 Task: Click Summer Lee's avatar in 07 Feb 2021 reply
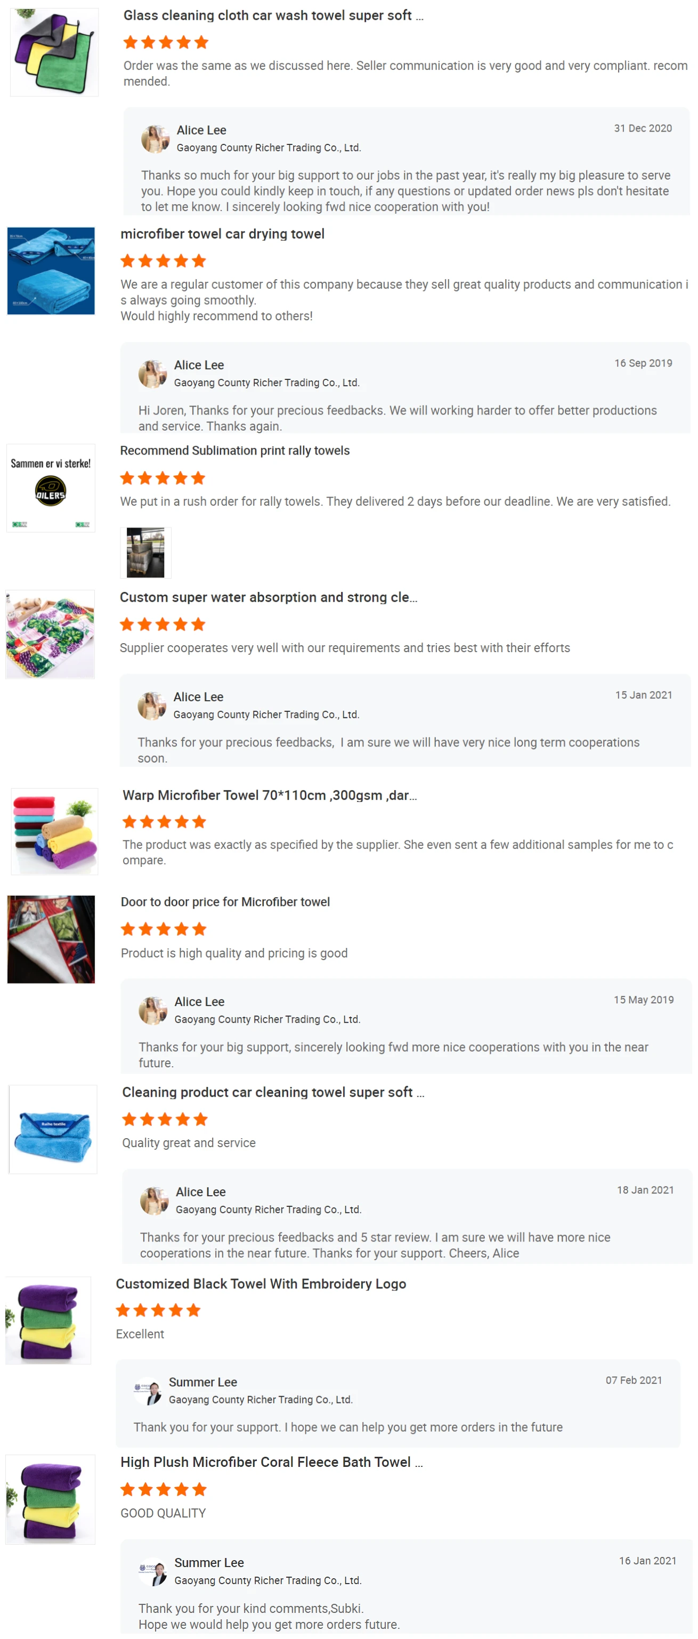(x=147, y=1390)
